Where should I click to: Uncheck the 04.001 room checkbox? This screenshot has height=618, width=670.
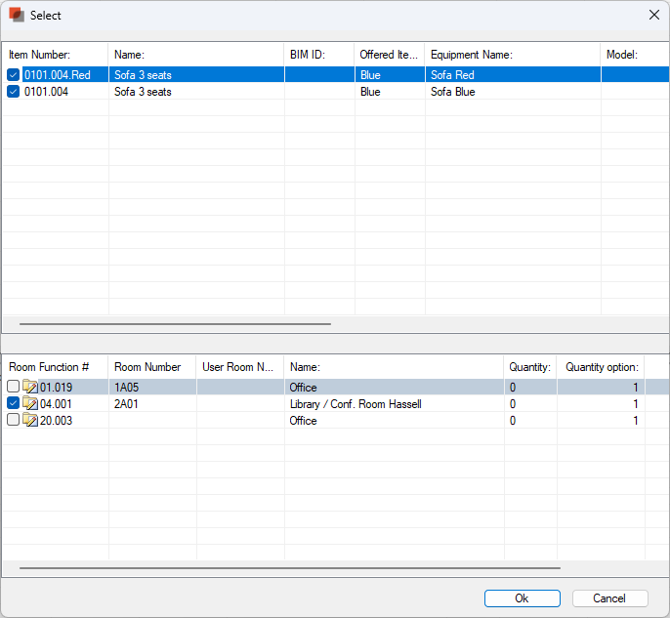click(14, 404)
